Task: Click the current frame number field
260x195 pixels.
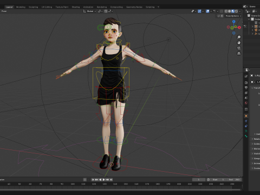Action: 199,180
